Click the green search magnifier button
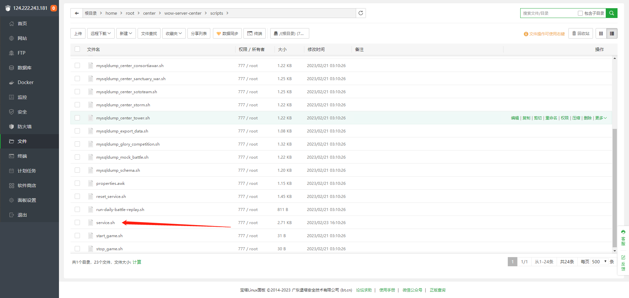Viewport: 629px width, 298px height. (612, 13)
